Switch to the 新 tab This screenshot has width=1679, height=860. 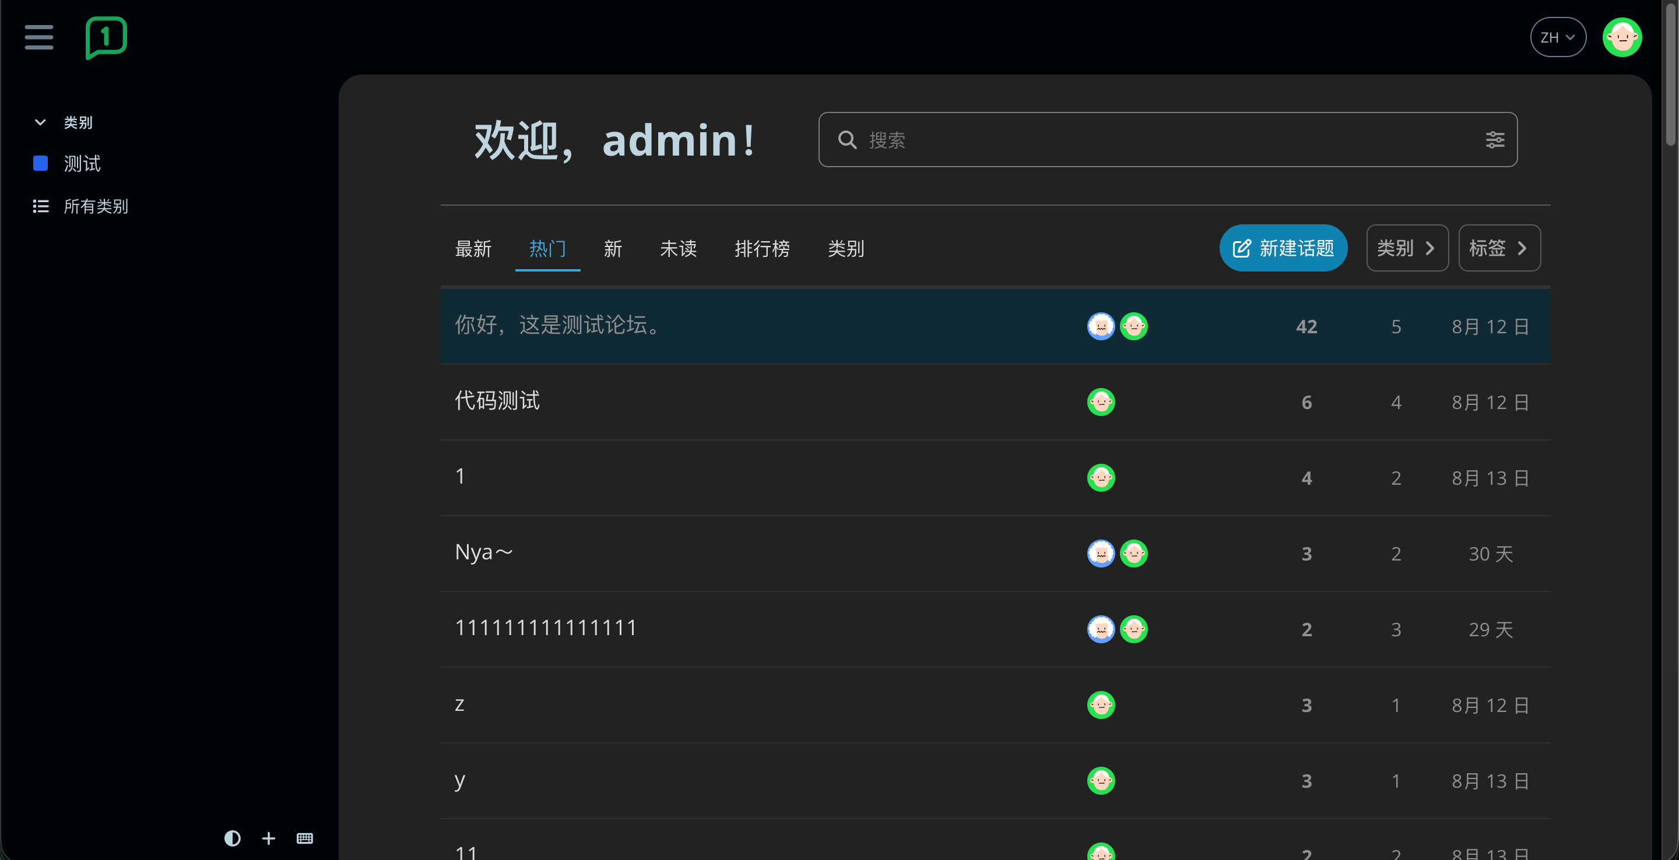tap(613, 248)
